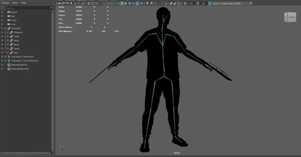Image resolution: width=301 pixels, height=157 pixels.
Task: Collapse the Psycho02 group
Action: [5, 28]
